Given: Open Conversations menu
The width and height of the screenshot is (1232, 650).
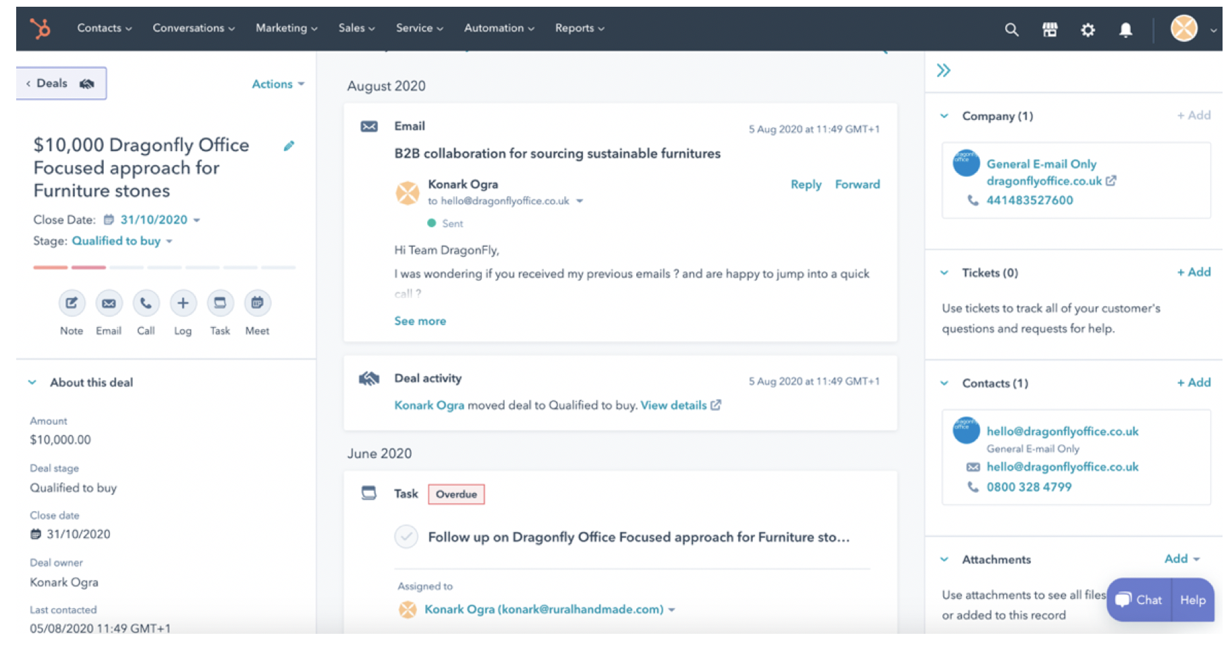Looking at the screenshot, I should pos(194,28).
